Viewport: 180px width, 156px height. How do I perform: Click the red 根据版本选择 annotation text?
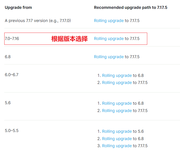(70, 39)
